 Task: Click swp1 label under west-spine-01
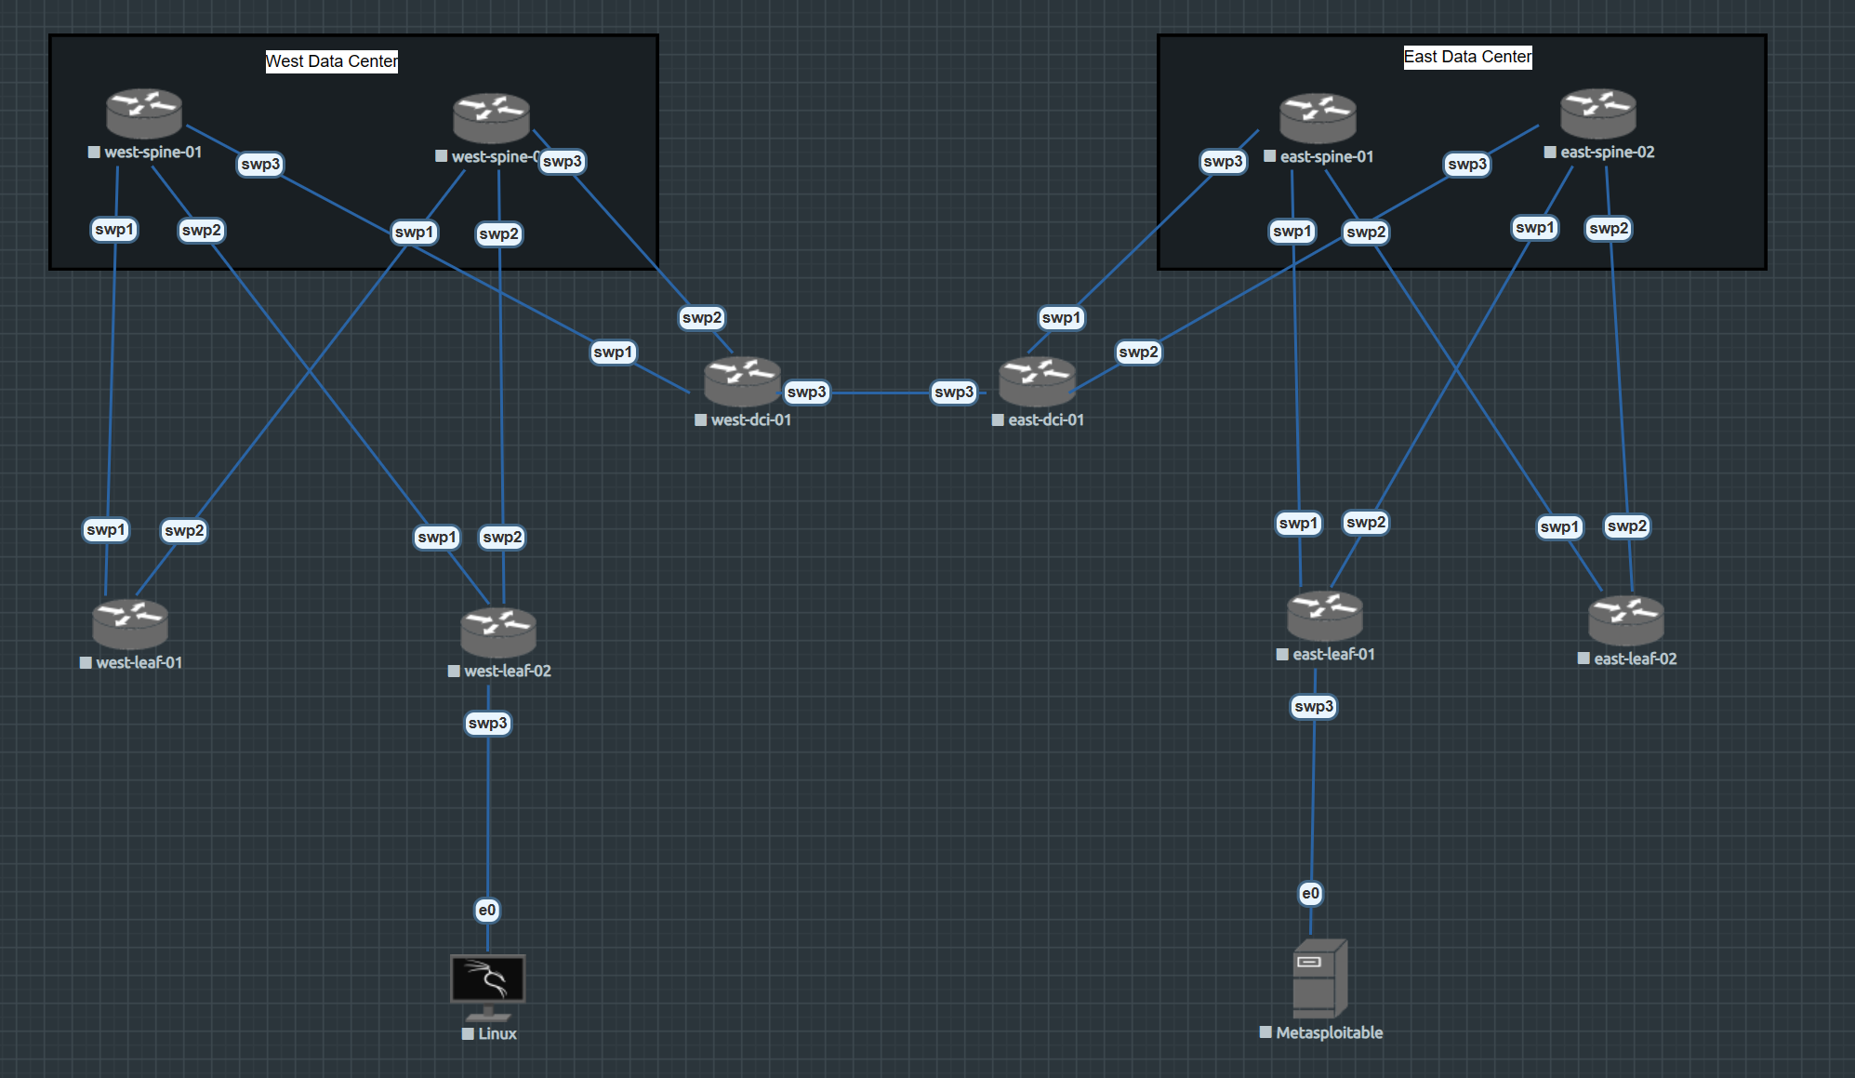114,229
